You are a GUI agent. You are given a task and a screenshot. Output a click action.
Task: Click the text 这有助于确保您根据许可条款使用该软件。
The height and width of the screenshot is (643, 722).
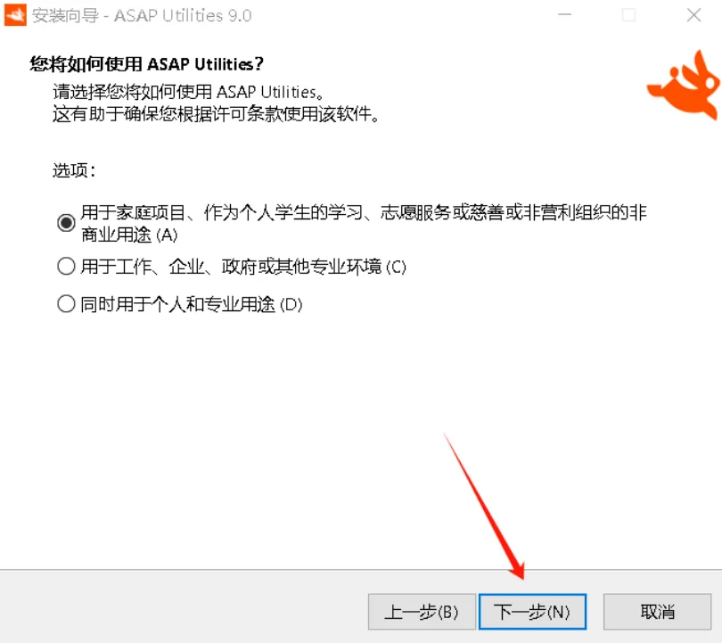pyautogui.click(x=216, y=114)
